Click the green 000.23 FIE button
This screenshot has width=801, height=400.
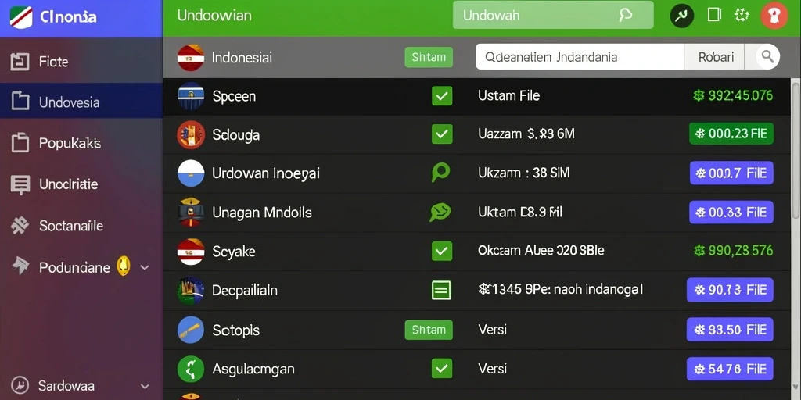click(731, 134)
